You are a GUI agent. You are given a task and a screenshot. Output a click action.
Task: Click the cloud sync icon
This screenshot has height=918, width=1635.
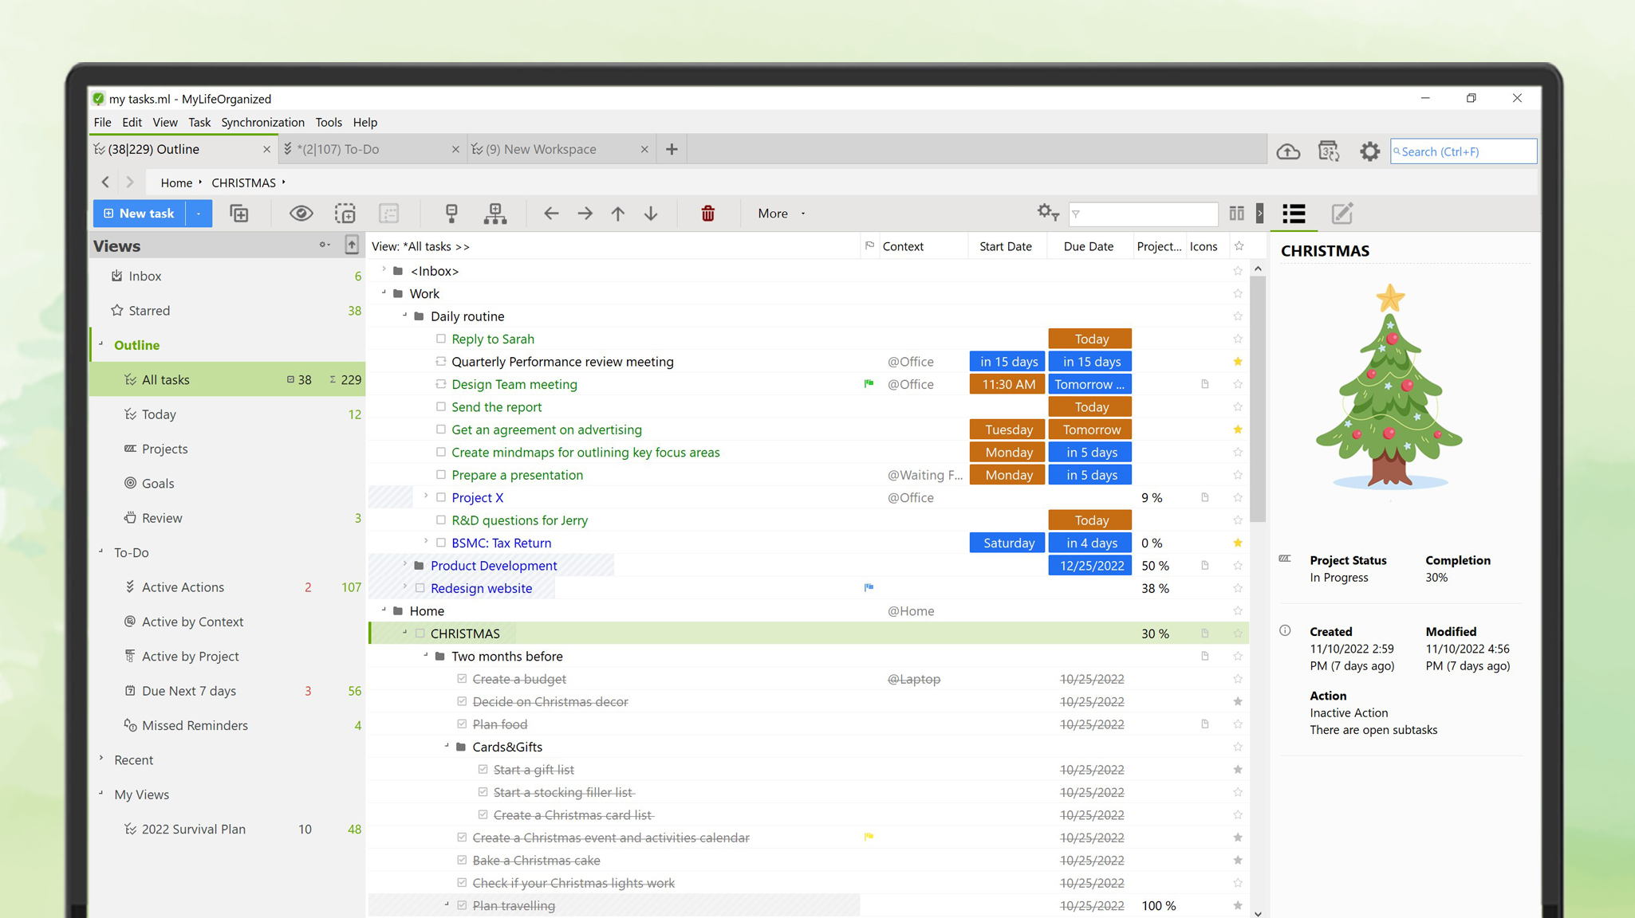click(1288, 151)
